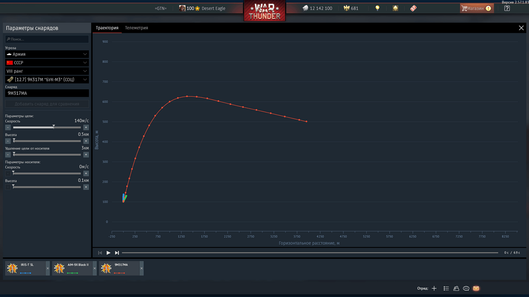
Task: Open the VIII ранг rank dropdown
Action: [47, 71]
